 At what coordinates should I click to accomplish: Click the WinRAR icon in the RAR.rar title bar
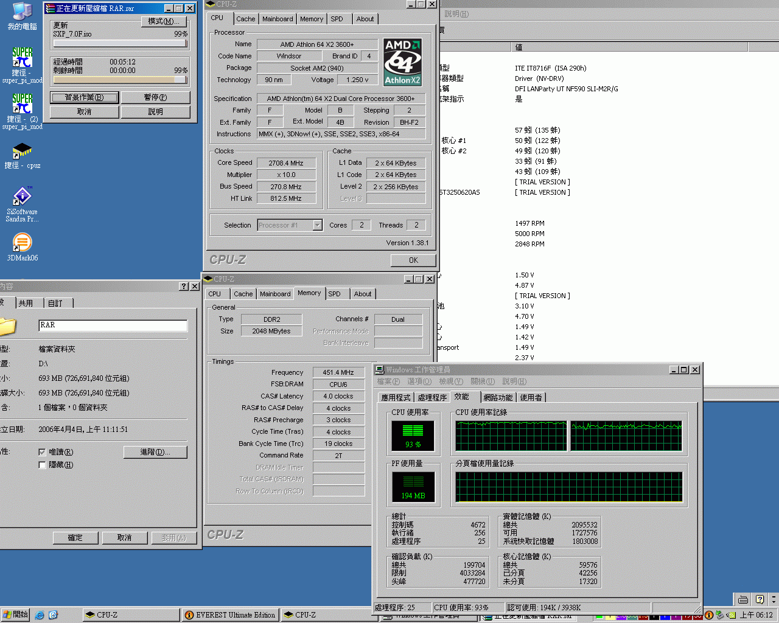point(51,9)
